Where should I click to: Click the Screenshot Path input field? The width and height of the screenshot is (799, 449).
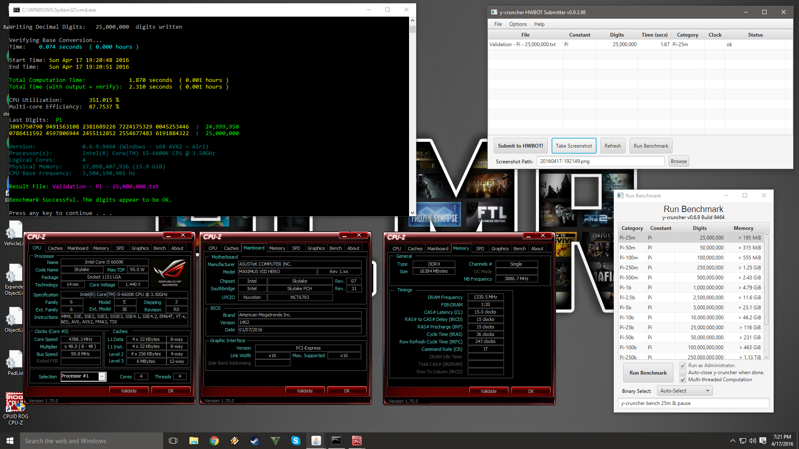pos(600,161)
